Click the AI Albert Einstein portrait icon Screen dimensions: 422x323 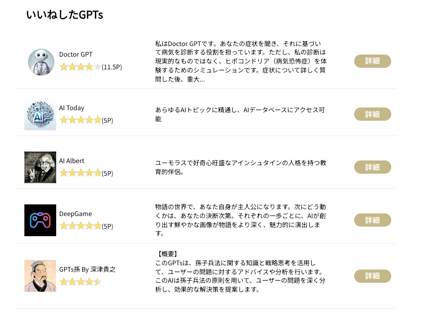(40, 167)
